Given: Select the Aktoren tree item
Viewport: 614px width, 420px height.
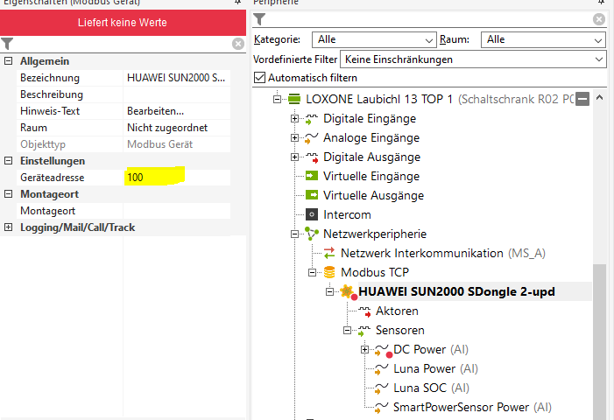Looking at the screenshot, I should click(x=397, y=311).
